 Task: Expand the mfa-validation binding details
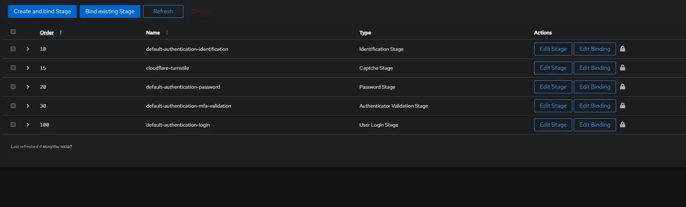click(28, 106)
